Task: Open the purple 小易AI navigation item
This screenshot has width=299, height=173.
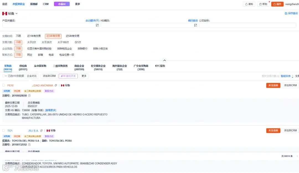Action: click(62, 4)
